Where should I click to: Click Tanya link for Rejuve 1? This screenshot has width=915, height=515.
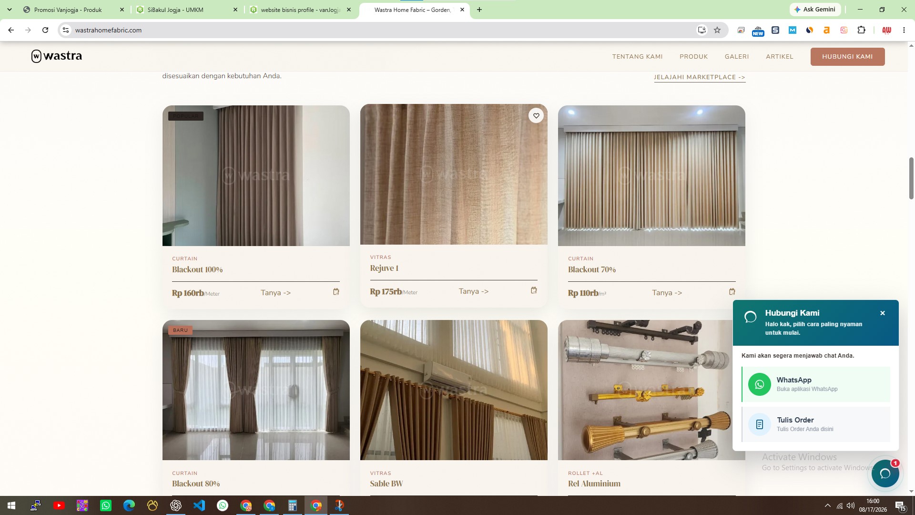(473, 291)
